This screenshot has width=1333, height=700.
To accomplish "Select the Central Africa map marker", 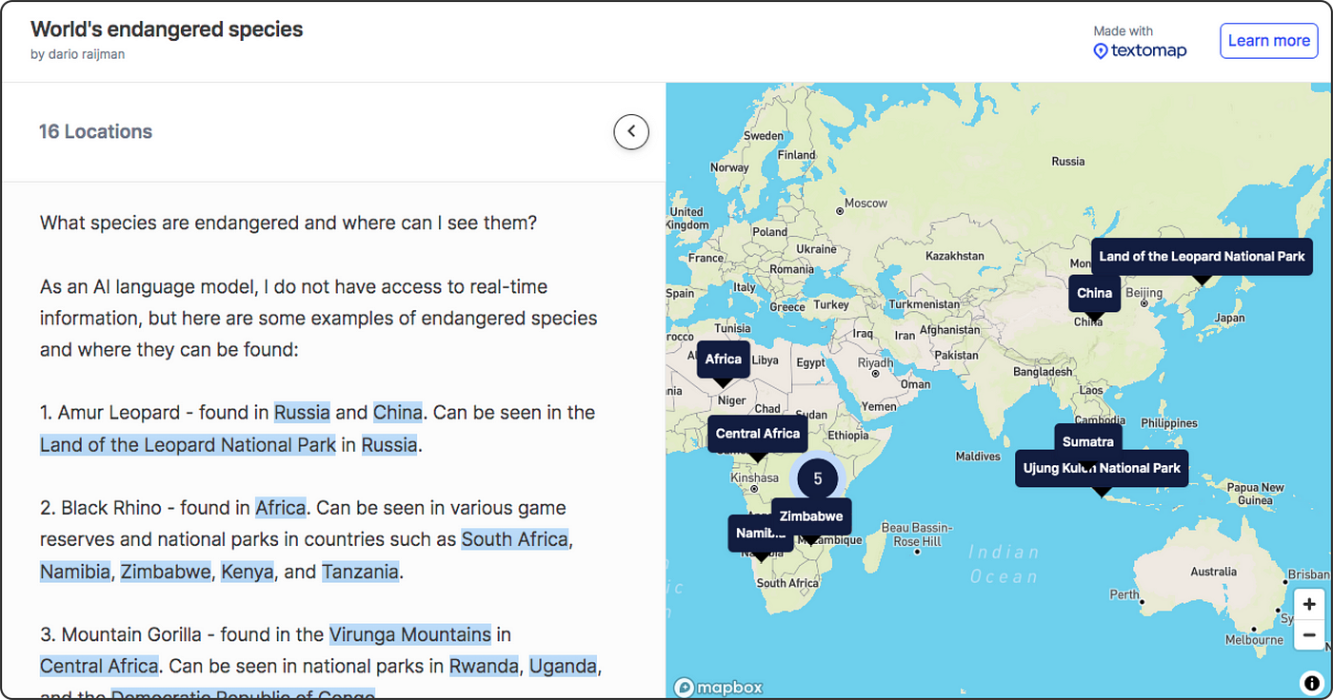I will pos(757,434).
